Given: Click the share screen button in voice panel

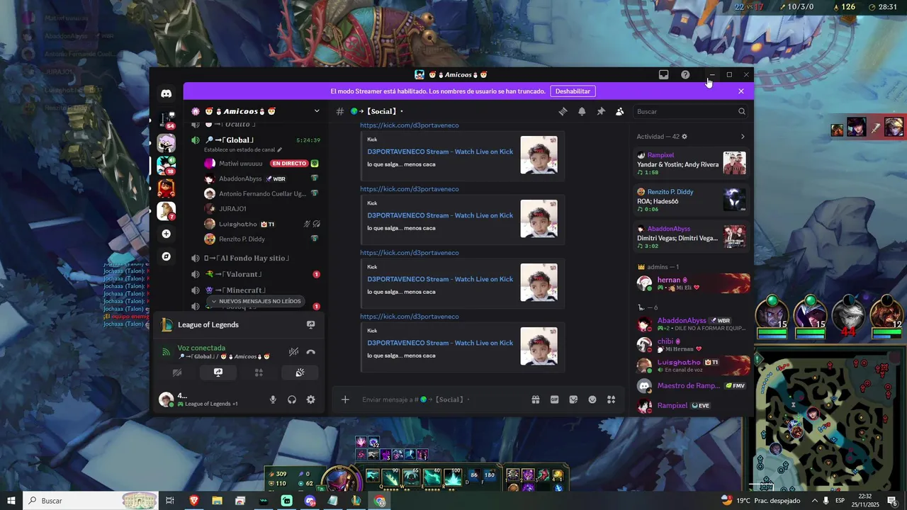Looking at the screenshot, I should click(x=218, y=373).
